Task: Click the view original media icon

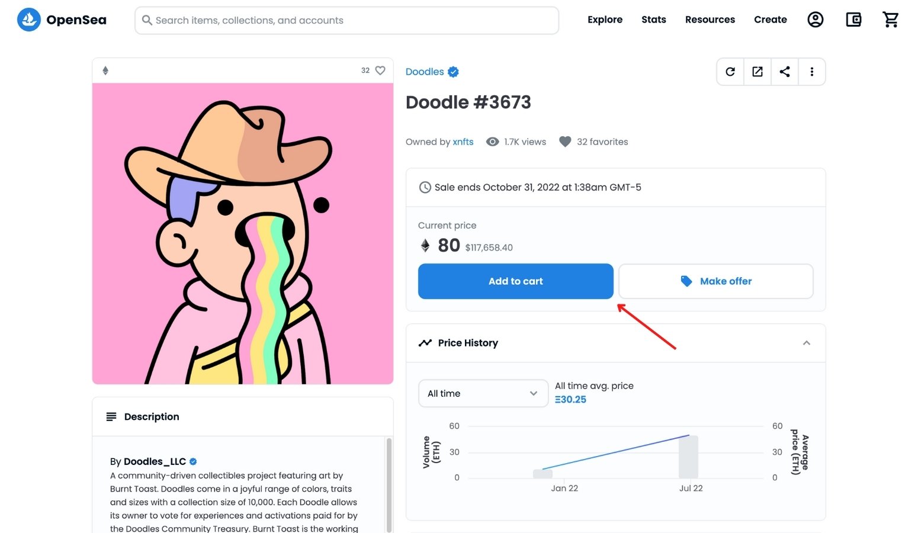Action: point(757,72)
